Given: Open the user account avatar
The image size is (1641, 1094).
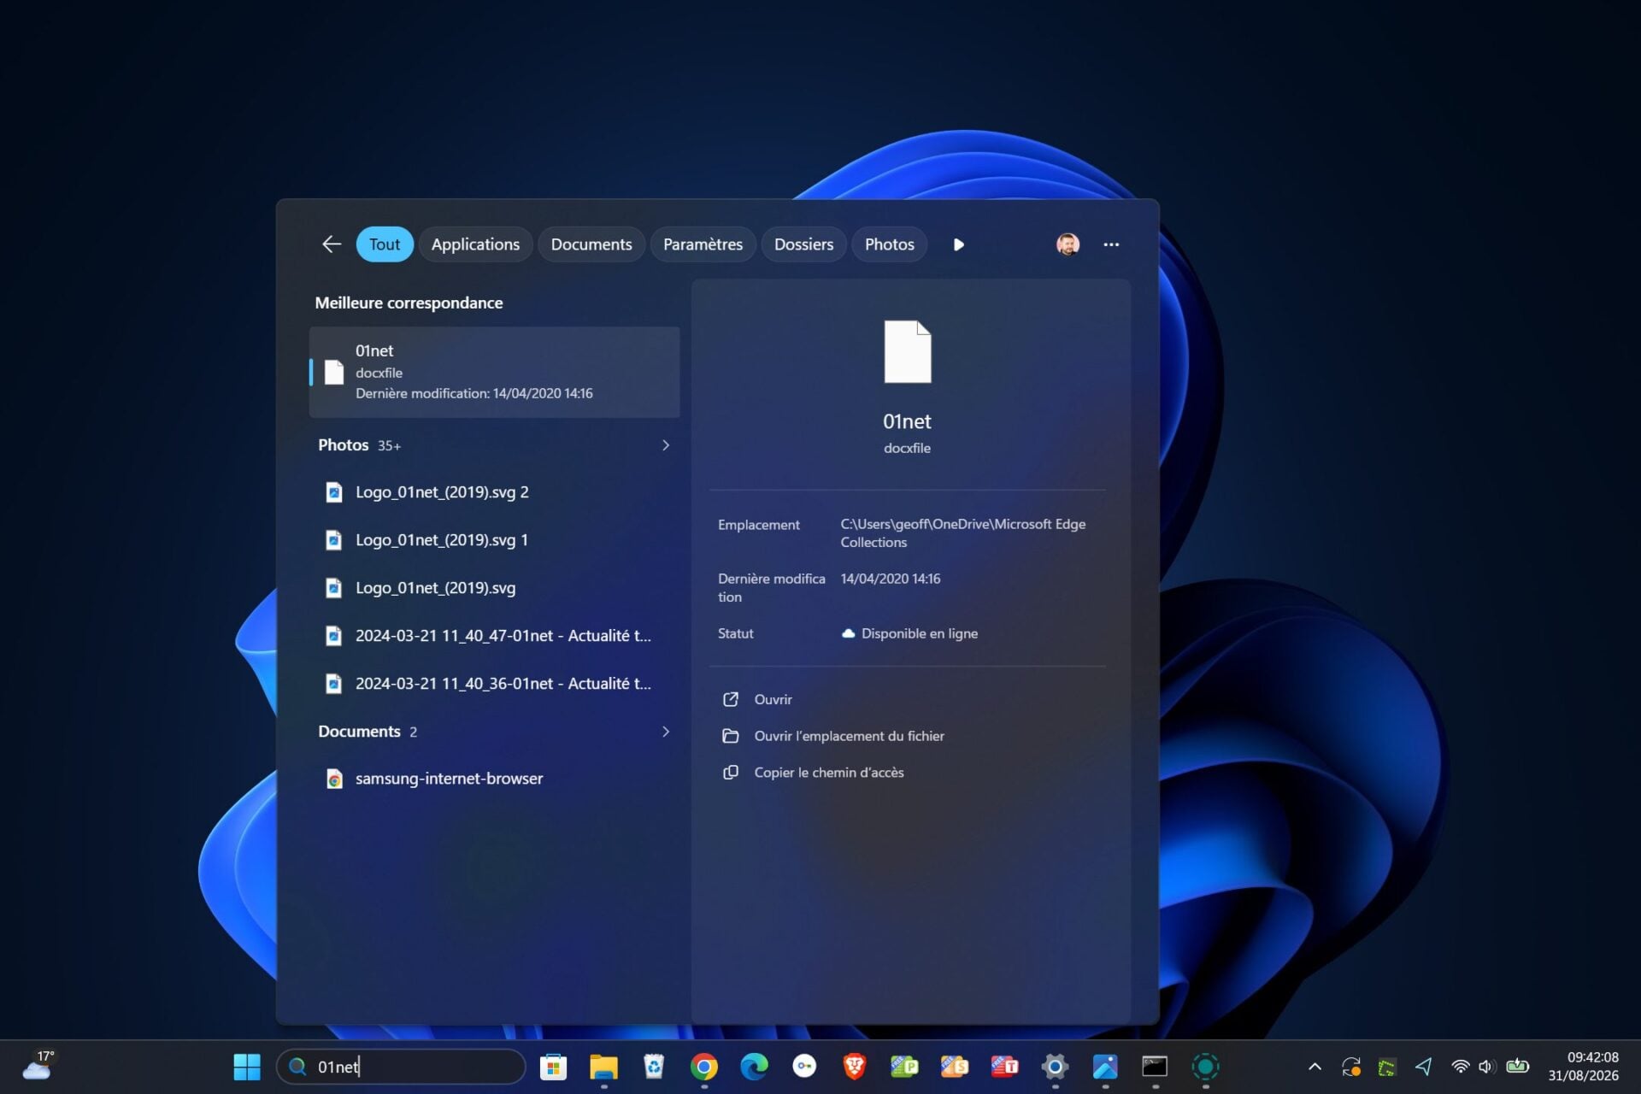Looking at the screenshot, I should 1068,244.
